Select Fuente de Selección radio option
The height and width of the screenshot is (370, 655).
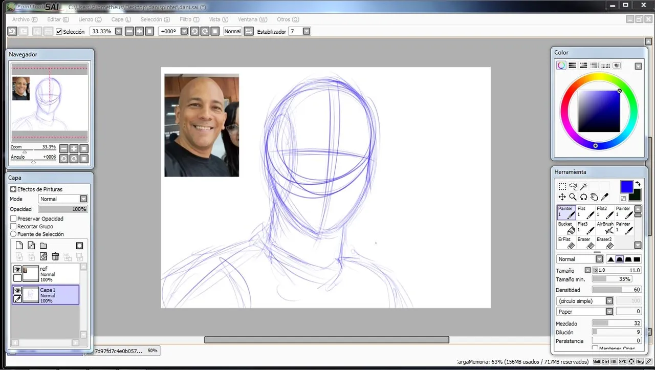14,234
